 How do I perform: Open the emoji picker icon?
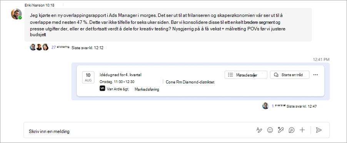[270, 130]
